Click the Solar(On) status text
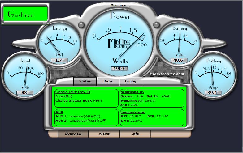Viewport: 243px width, 153px height. 64,96
